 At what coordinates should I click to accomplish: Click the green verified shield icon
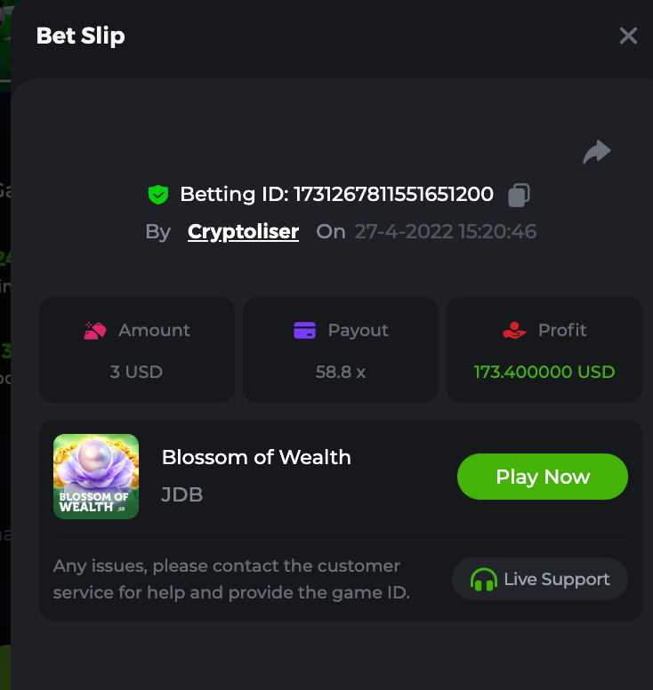[x=158, y=194]
